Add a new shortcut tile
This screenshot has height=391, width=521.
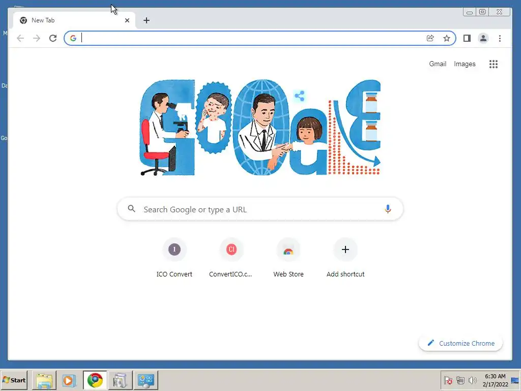[345, 258]
